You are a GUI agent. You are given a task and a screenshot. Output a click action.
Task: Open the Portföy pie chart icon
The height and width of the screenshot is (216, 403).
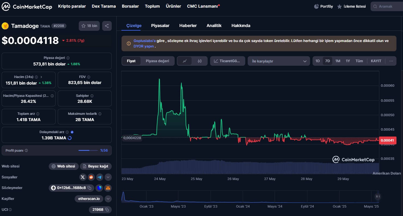coord(316,6)
